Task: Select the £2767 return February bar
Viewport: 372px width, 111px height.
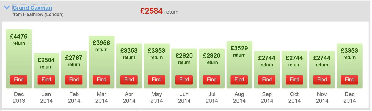Action: [x=74, y=70]
